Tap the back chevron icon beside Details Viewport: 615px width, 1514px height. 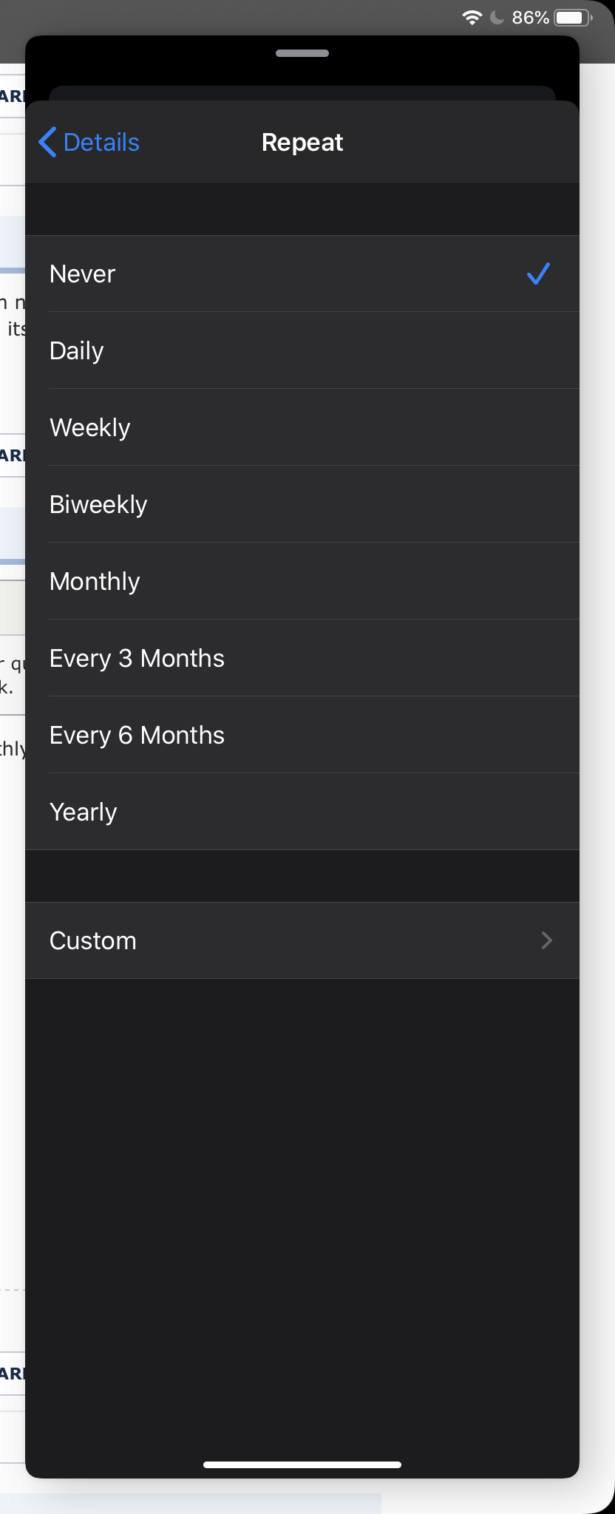pyautogui.click(x=47, y=142)
